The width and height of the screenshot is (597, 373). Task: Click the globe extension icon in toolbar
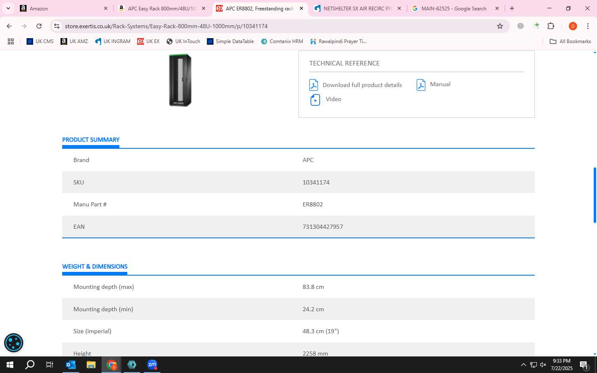[521, 26]
